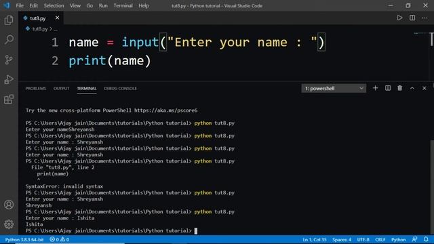Run Python file with play button
This screenshot has height=244, width=434.
(399, 18)
